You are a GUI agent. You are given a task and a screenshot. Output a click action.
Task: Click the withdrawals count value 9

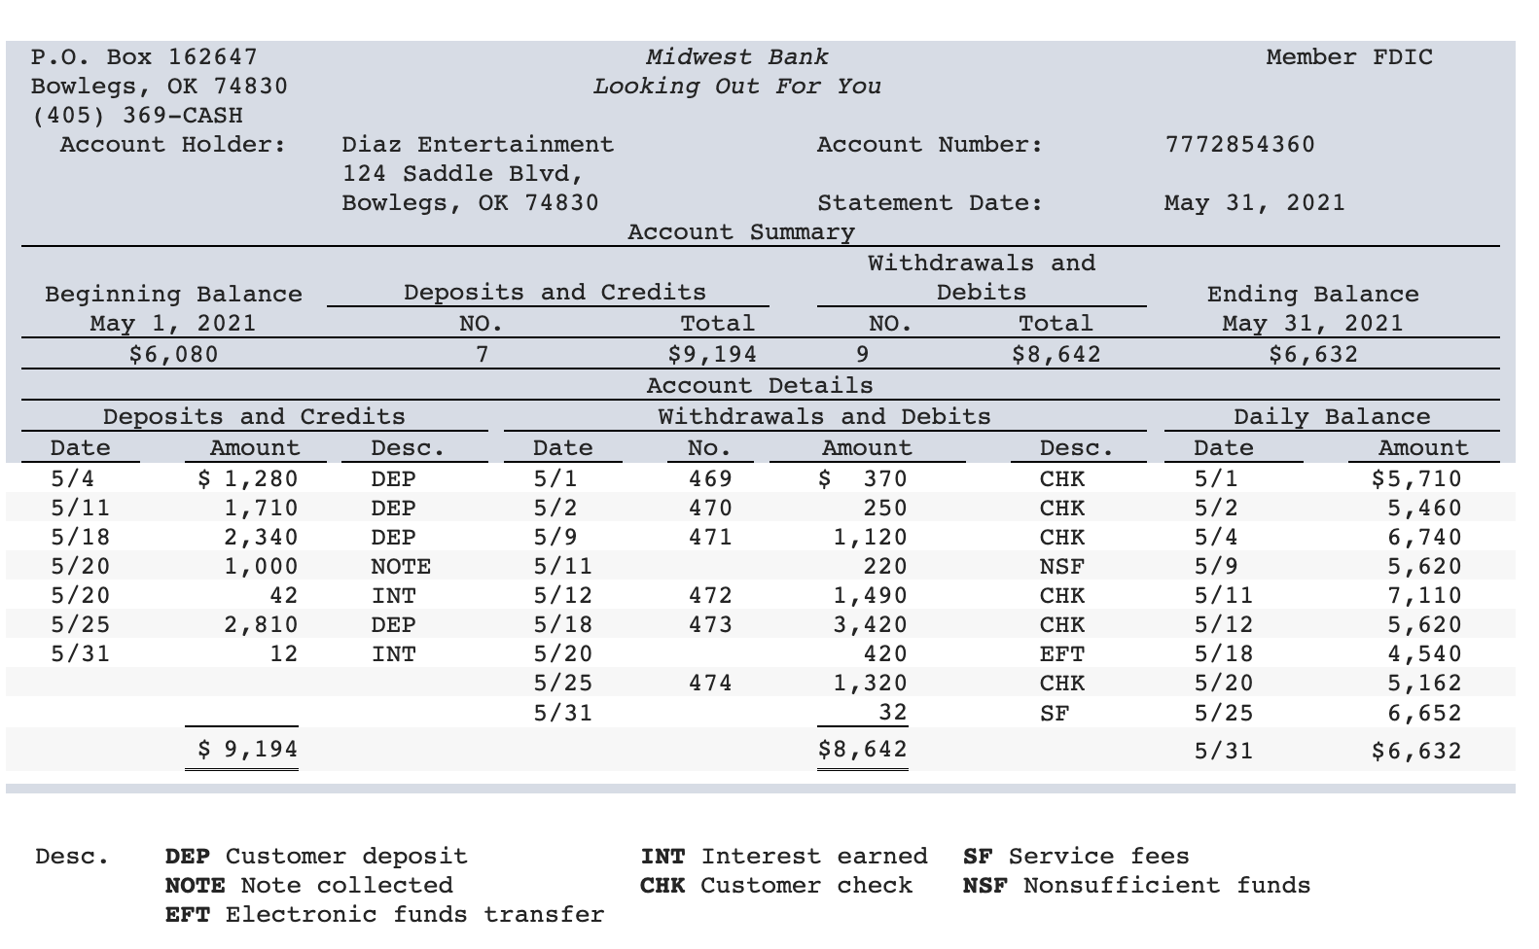point(862,355)
